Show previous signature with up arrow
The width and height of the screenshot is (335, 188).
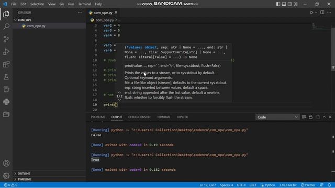click(119, 92)
